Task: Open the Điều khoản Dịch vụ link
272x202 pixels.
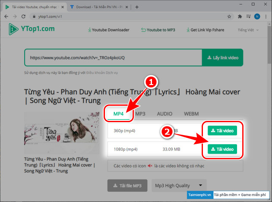Action: 102,73
